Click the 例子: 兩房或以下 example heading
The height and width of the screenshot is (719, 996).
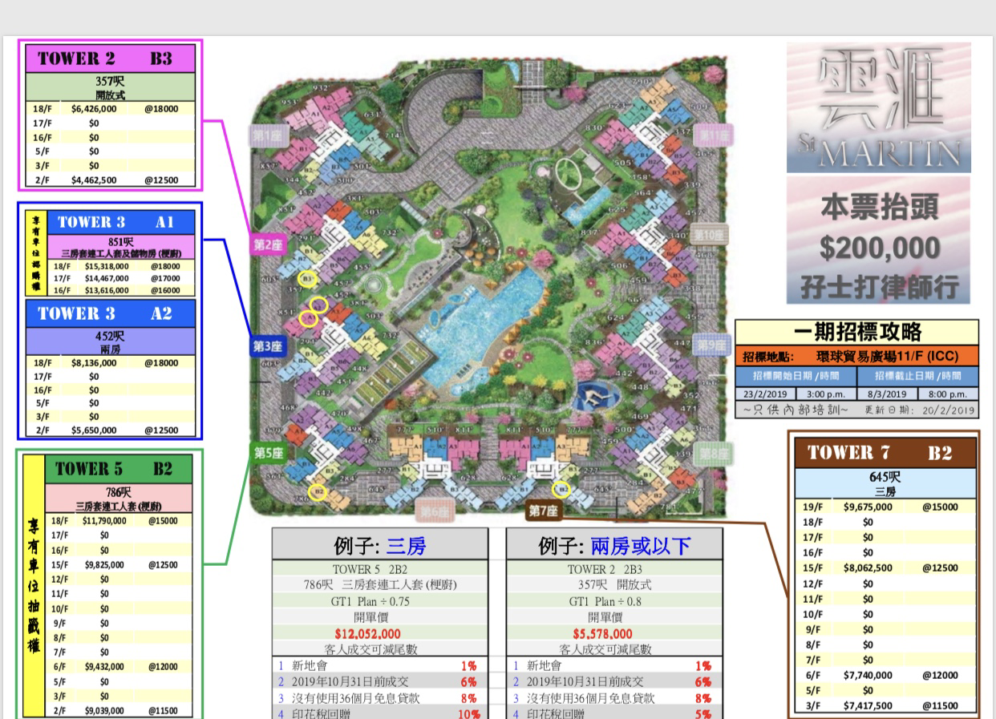614,546
